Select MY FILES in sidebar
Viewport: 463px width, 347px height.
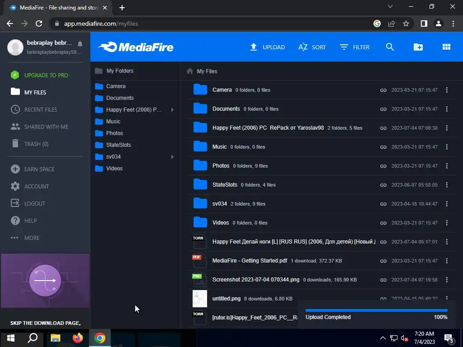[x=28, y=92]
